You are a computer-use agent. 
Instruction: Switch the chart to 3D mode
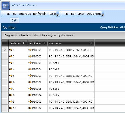(15, 14)
